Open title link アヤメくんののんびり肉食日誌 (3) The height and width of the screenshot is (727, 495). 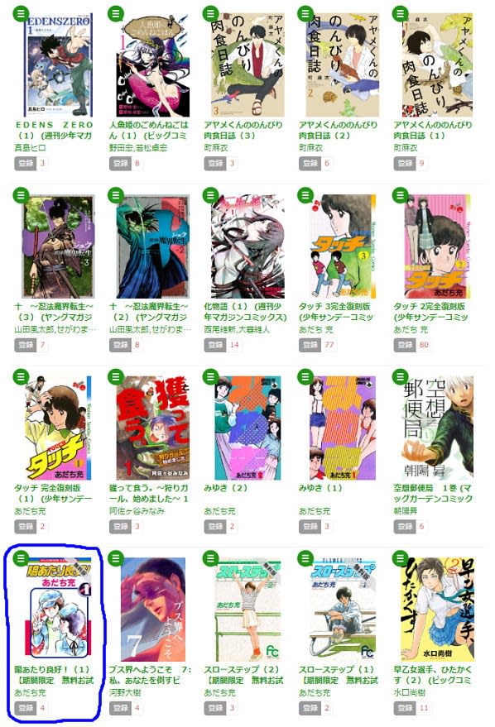243,130
